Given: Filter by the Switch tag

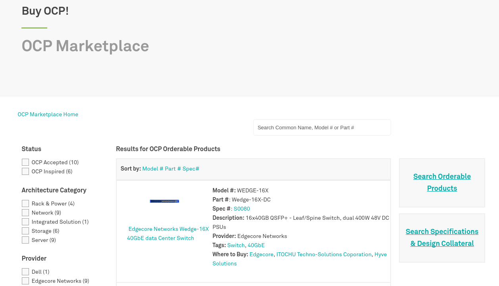Looking at the screenshot, I should click(236, 245).
